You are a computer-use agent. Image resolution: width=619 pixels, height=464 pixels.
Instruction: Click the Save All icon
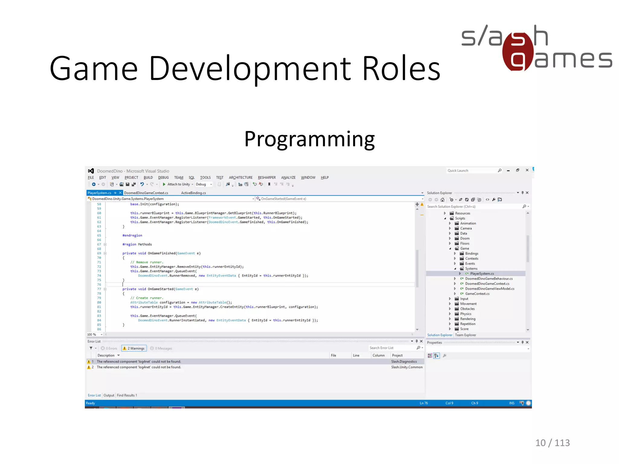point(134,184)
